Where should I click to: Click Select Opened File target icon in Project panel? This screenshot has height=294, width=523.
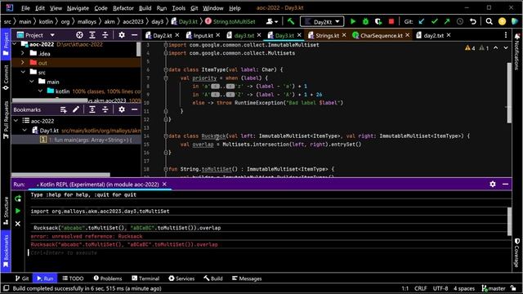[x=79, y=35]
